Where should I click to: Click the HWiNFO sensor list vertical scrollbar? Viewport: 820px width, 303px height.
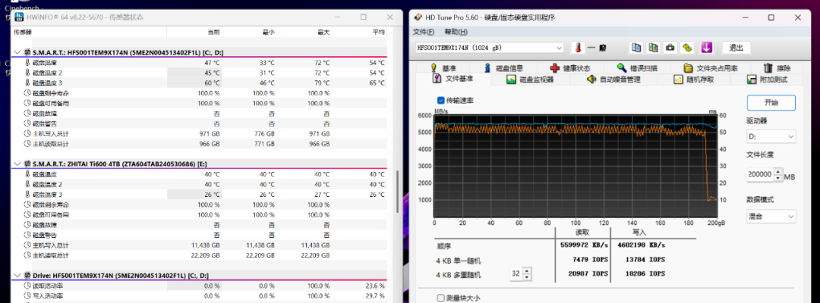pos(397,192)
